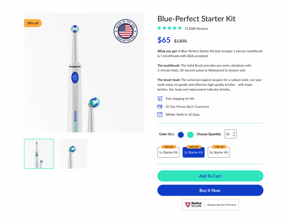Increase quantity with the up arrow
The height and width of the screenshot is (223, 288).
click(234, 132)
